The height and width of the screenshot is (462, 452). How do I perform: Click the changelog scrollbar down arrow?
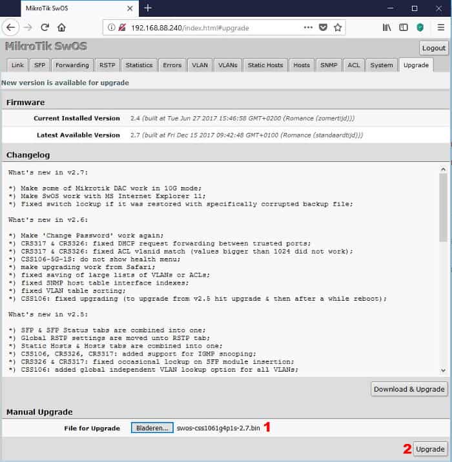coord(443,370)
